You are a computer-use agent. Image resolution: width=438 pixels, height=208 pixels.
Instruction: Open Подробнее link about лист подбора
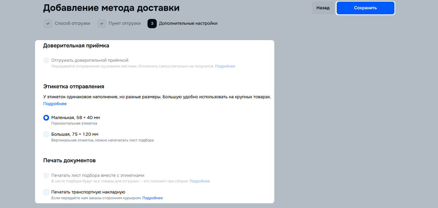pos(199,181)
